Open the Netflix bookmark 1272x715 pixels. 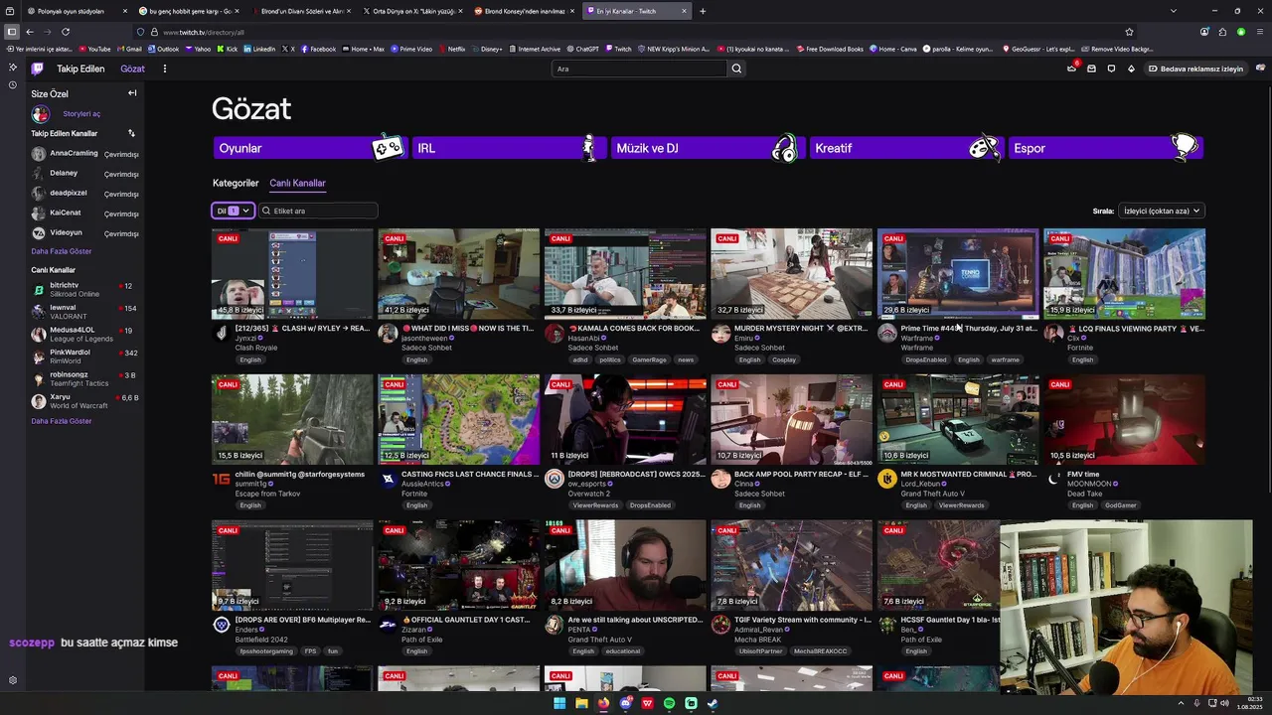point(452,49)
